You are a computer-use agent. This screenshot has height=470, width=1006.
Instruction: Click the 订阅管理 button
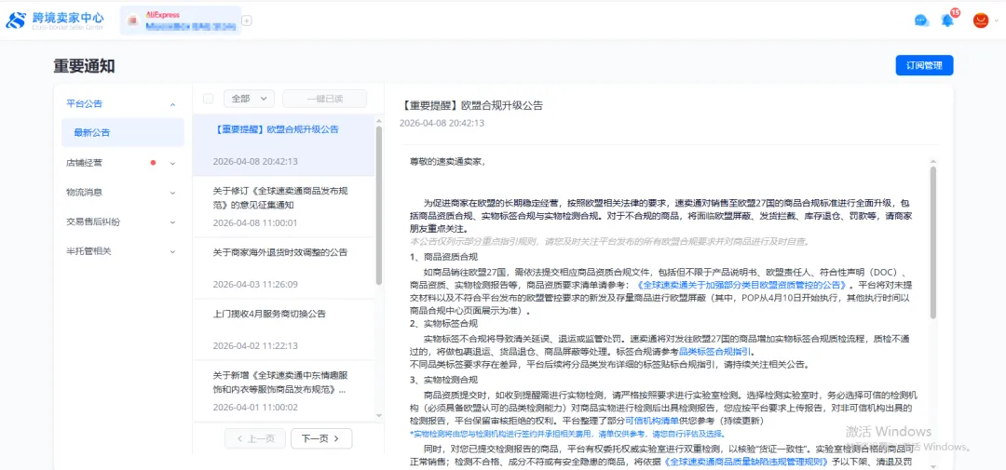click(923, 65)
